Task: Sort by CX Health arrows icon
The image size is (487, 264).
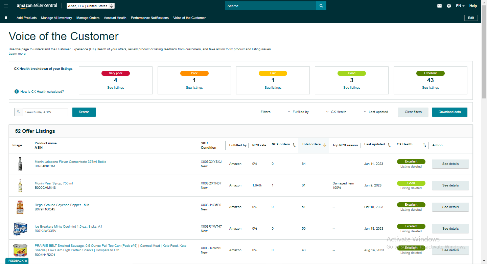Action: tap(424, 145)
